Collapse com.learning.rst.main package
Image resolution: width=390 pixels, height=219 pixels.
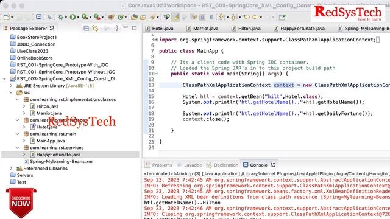(18, 134)
